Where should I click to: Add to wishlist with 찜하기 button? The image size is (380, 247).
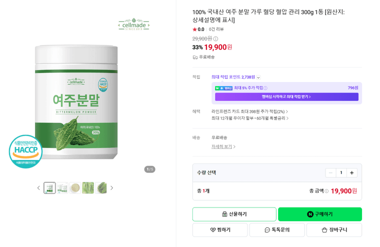point(220,230)
